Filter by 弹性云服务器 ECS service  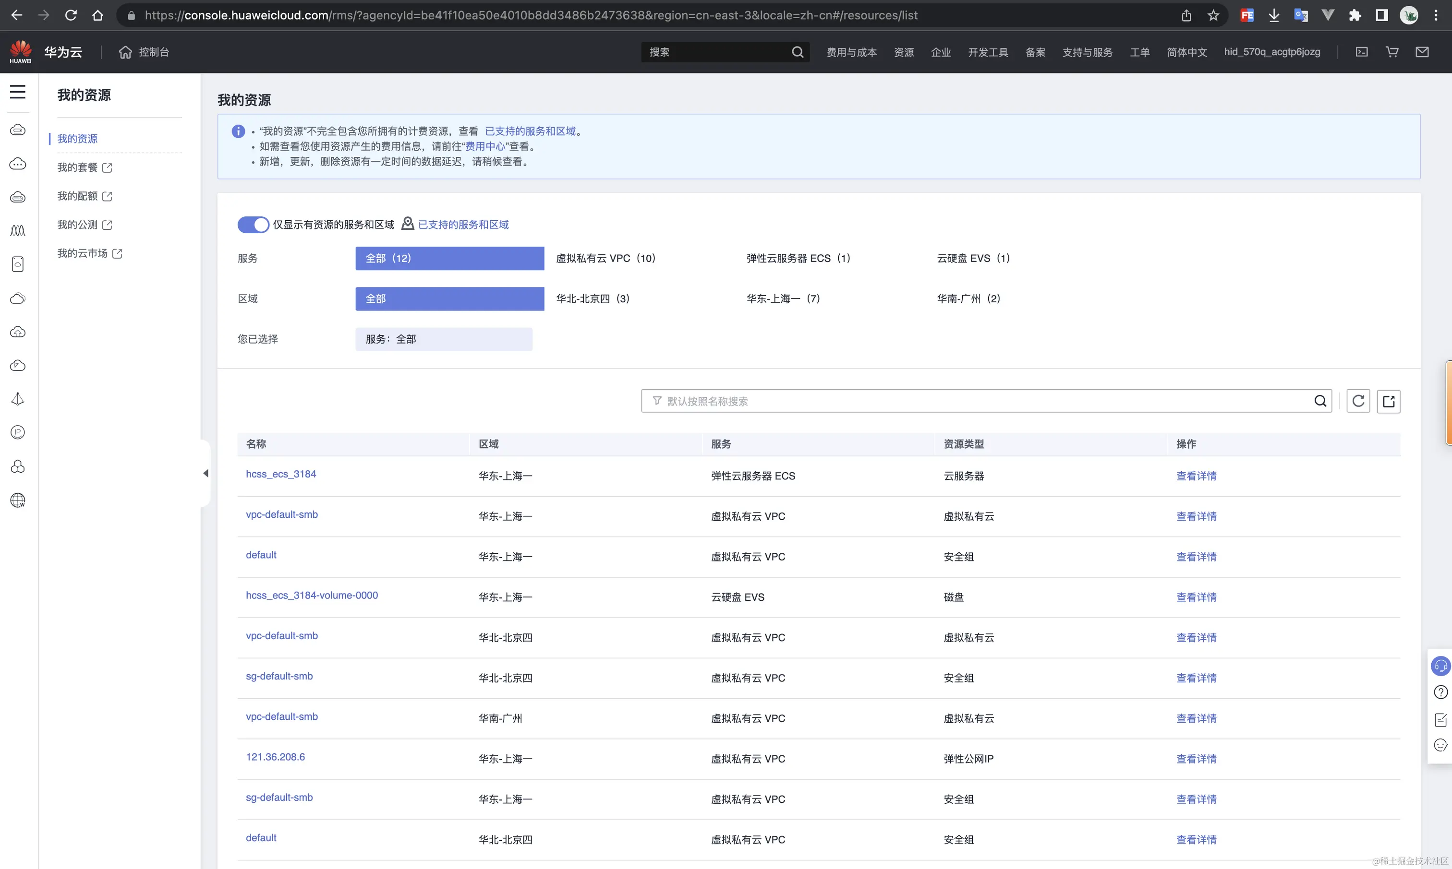point(798,258)
